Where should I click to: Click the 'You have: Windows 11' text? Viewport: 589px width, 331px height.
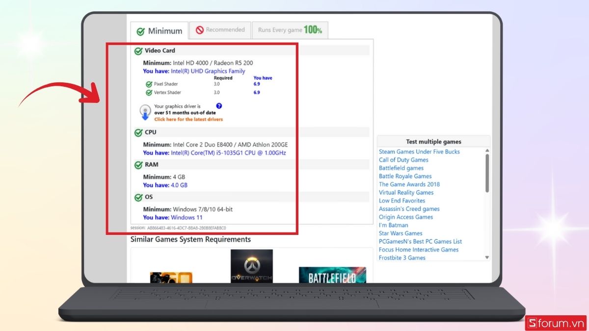tap(172, 218)
